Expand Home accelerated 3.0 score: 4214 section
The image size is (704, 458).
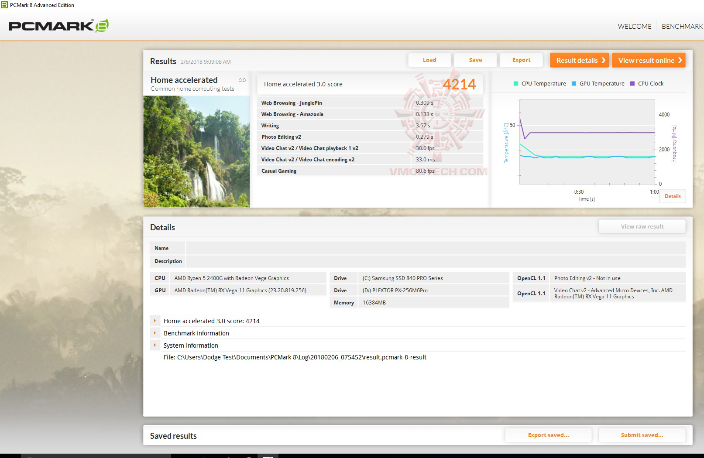(155, 321)
